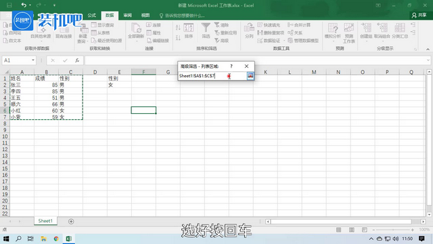Viewport: 433px width, 244px height.
Task: Collapse the ribbon with the chevron arrow
Action: tap(428, 49)
